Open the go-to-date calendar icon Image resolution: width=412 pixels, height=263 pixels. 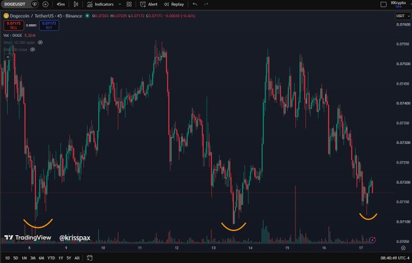coord(90,258)
